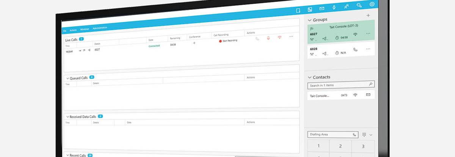Collapse the Received Data Calls panel
Image resolution: width=455 pixels, height=157 pixels.
67,117
